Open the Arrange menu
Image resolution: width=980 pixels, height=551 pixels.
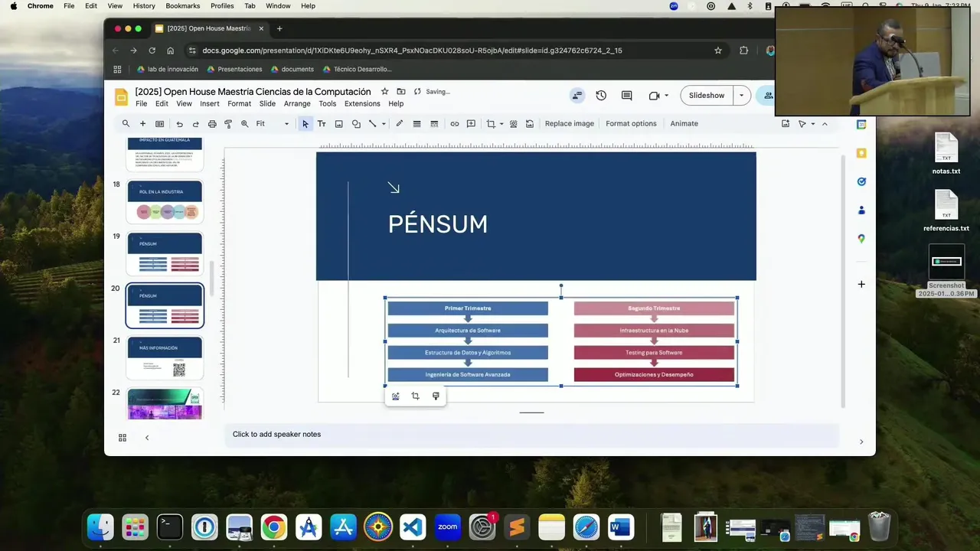(297, 103)
